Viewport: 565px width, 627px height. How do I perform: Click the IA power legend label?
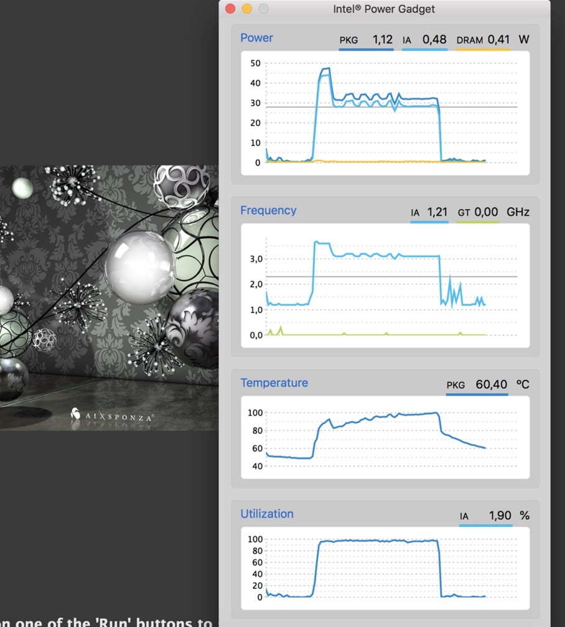tap(407, 40)
